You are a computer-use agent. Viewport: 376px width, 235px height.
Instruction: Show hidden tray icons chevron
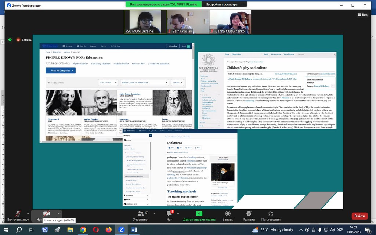point(301,230)
